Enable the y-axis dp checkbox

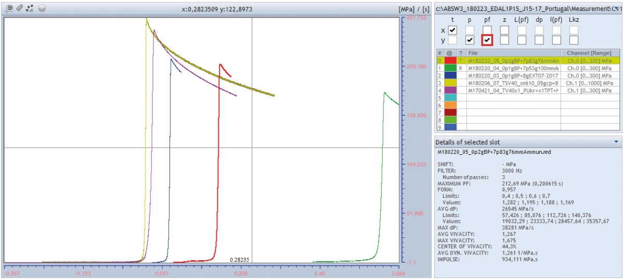pos(539,40)
